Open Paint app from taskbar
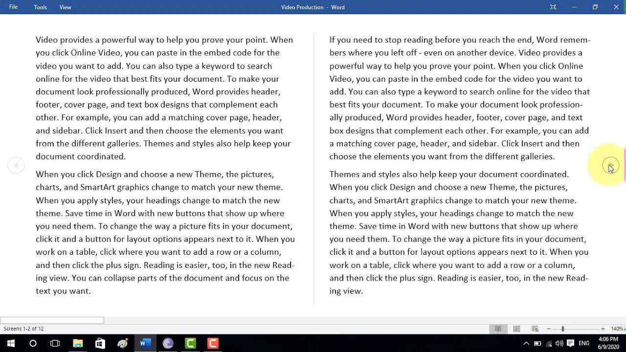 (x=122, y=343)
